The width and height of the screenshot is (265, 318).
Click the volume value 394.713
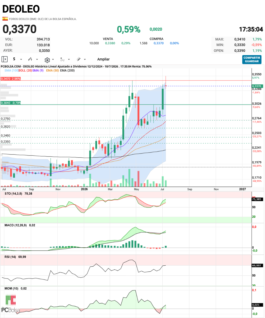(43, 39)
